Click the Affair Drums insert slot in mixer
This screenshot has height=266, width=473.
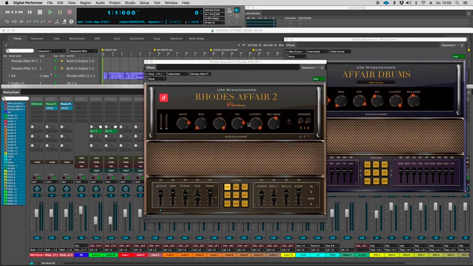click(x=37, y=104)
